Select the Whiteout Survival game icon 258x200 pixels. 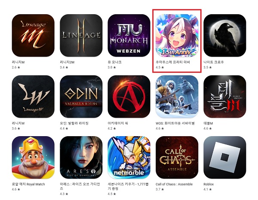(177, 97)
